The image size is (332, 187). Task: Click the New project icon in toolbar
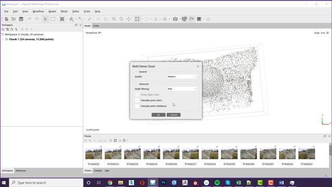(x=7, y=19)
